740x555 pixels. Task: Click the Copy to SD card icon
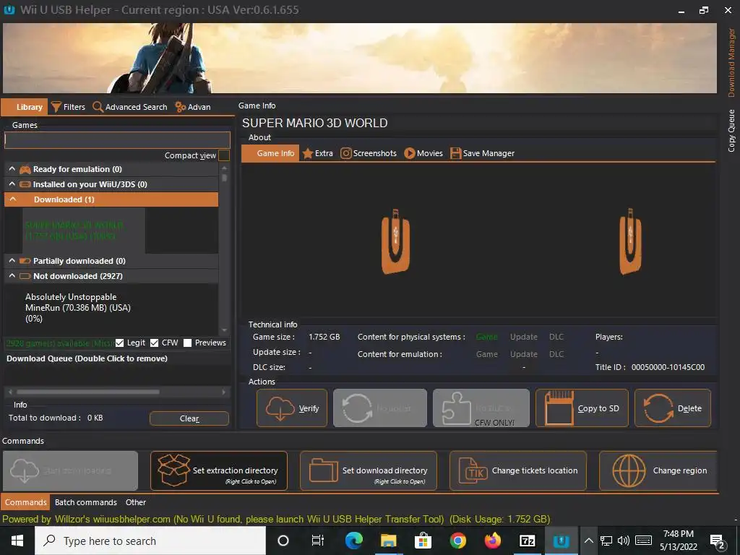click(x=559, y=408)
